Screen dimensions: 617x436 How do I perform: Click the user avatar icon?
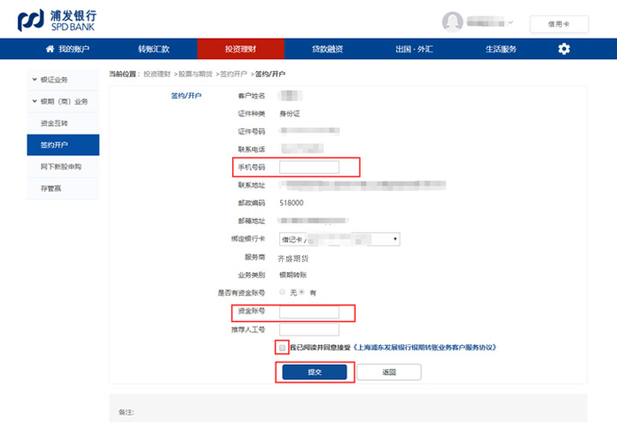click(x=452, y=22)
